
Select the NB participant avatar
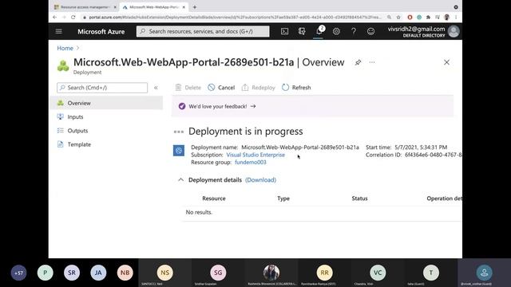tap(125, 273)
